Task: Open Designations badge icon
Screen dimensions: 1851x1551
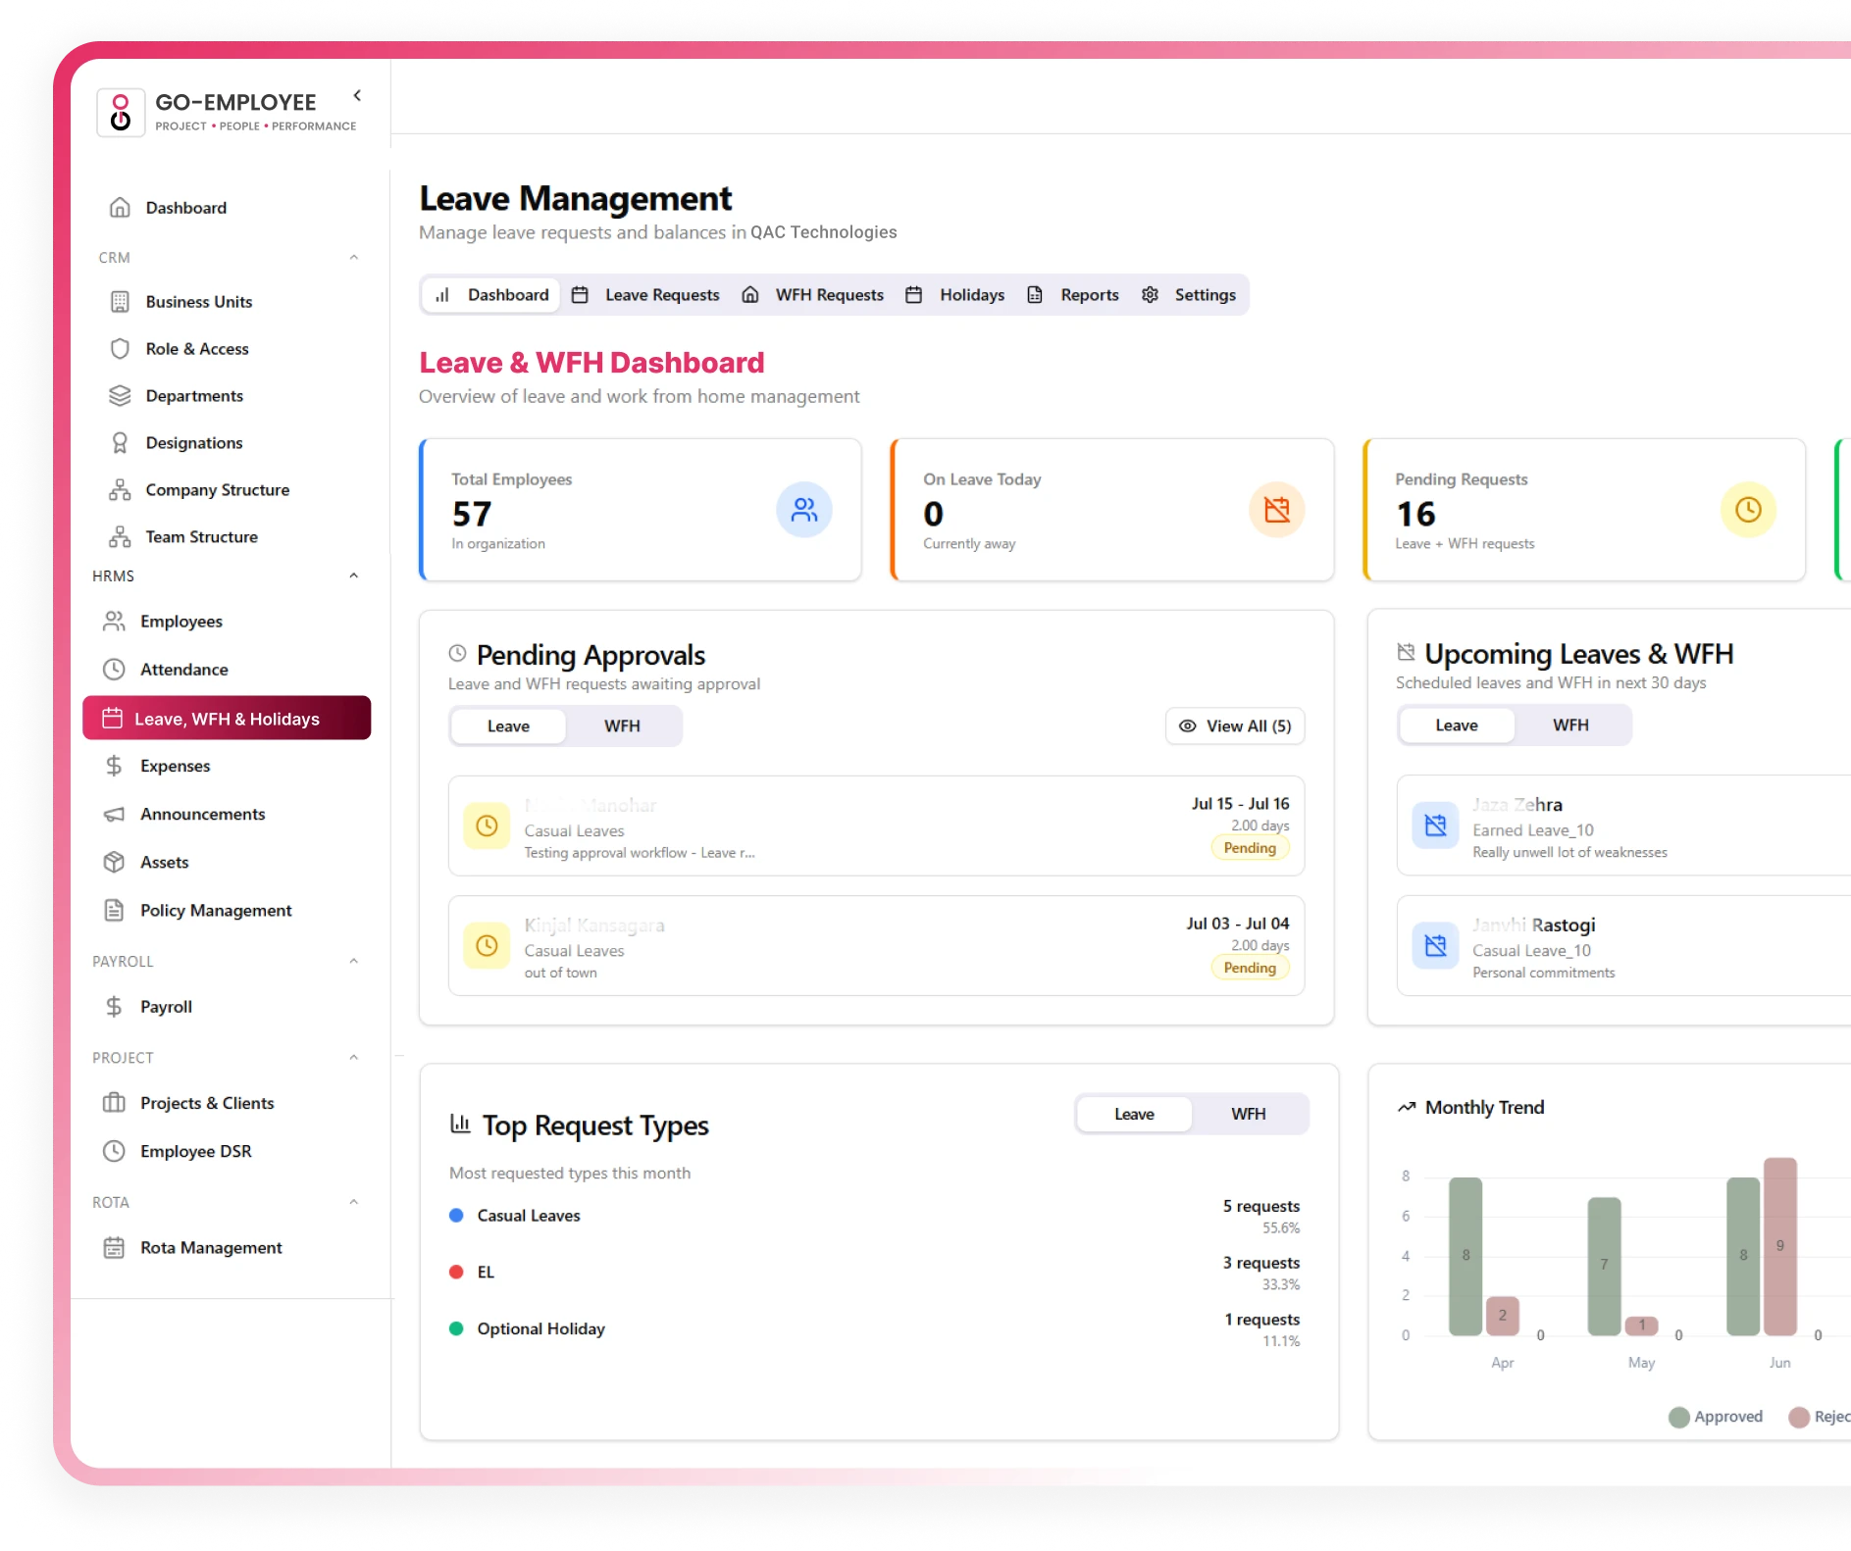Action: tap(120, 443)
